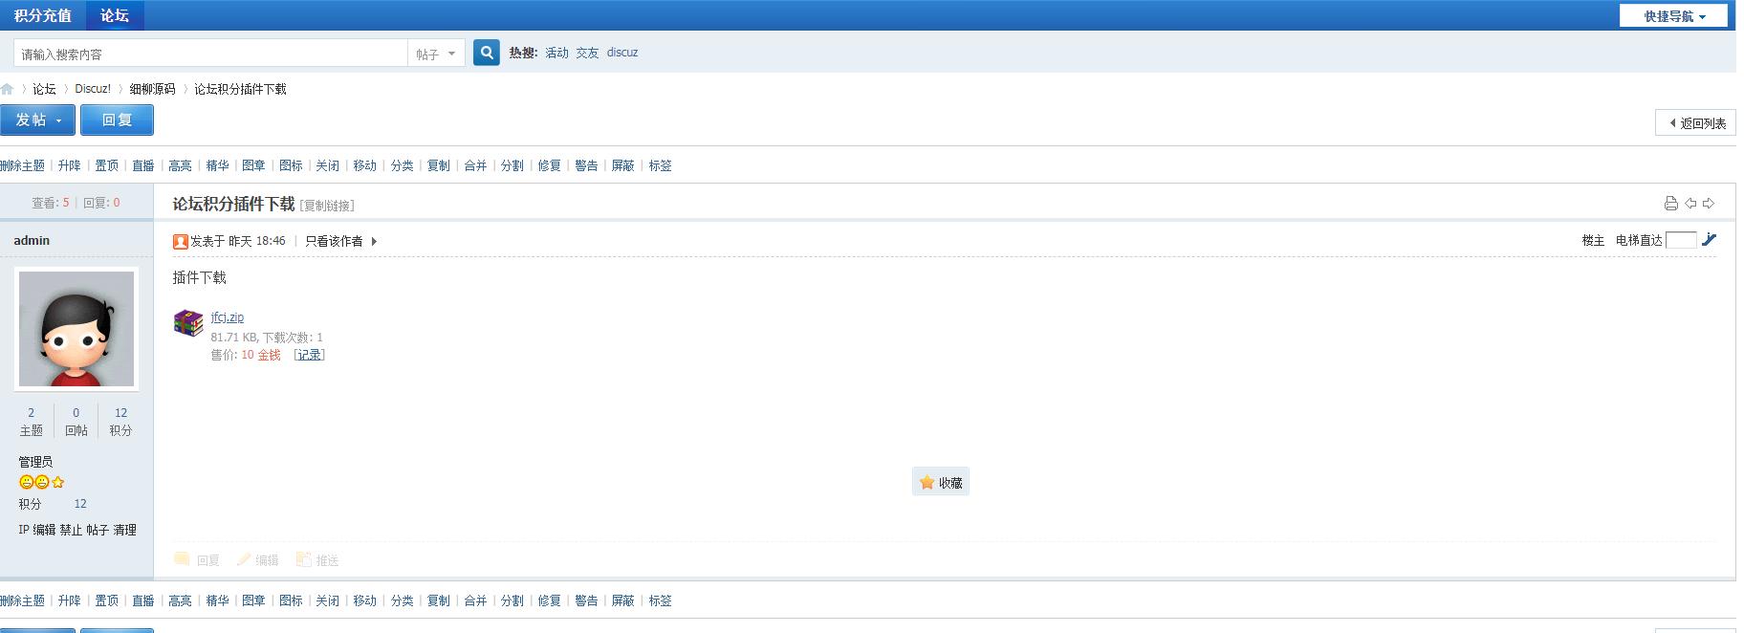Open the 发帖 new post dropdown
This screenshot has width=1744, height=633.
[38, 120]
